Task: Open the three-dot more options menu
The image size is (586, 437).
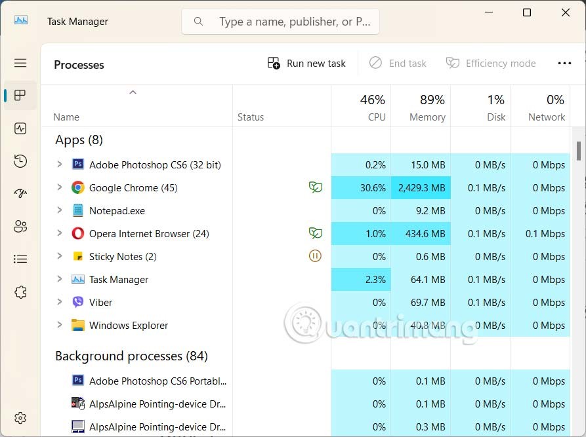Action: coord(564,64)
